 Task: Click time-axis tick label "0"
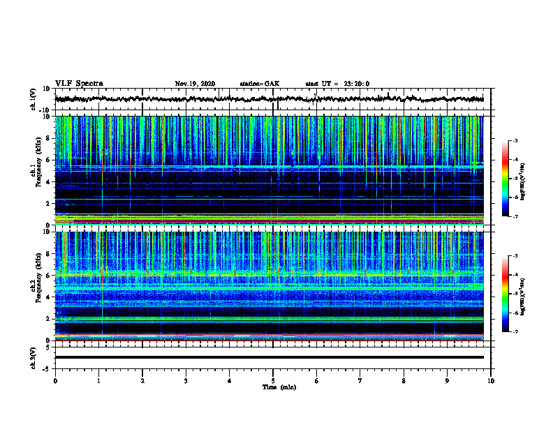pos(55,381)
